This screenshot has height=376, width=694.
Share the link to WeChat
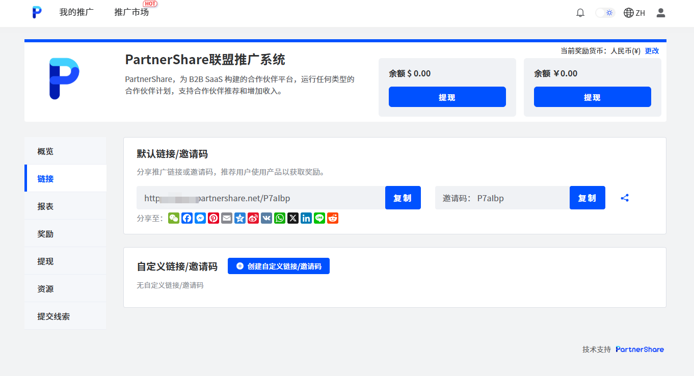174,218
